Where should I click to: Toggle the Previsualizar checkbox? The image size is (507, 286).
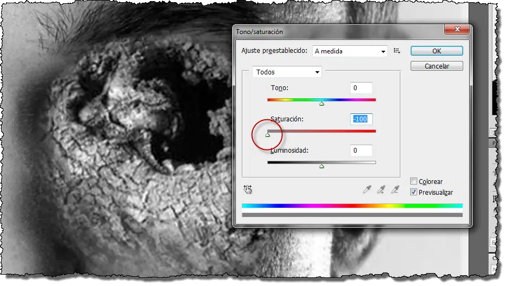point(413,192)
